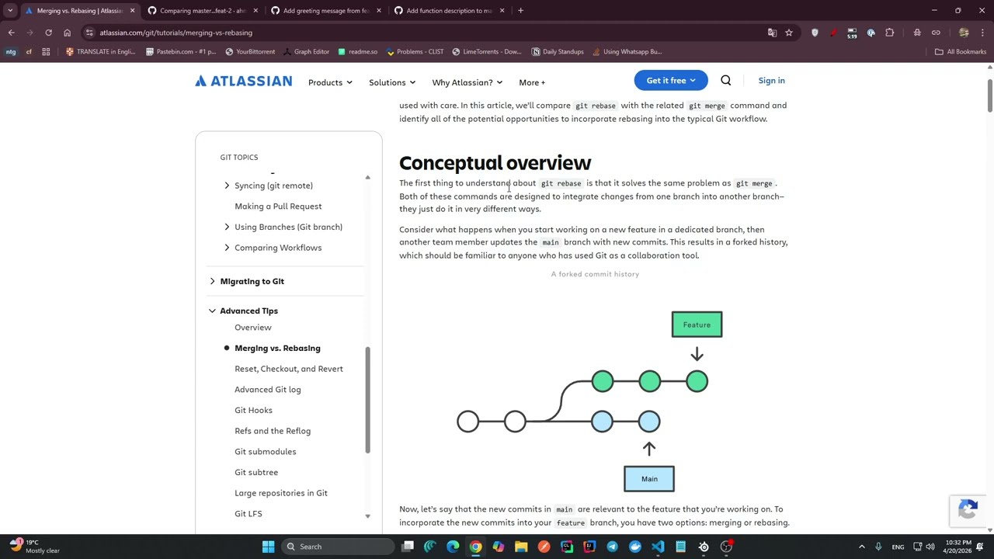Switch to the Comparing master...feat-2 tab
The image size is (994, 559).
[202, 11]
